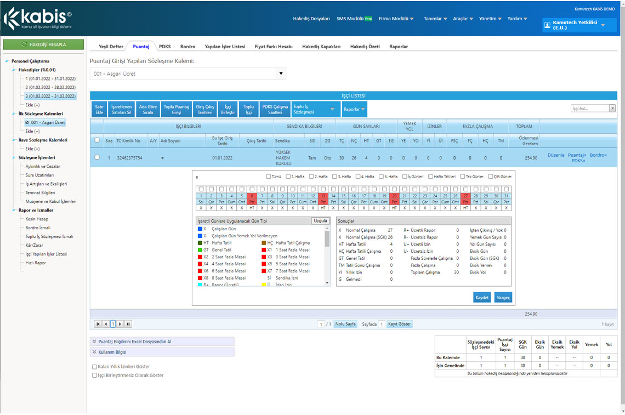Open the Sözleşme Kalemi dropdown arrow

click(281, 73)
